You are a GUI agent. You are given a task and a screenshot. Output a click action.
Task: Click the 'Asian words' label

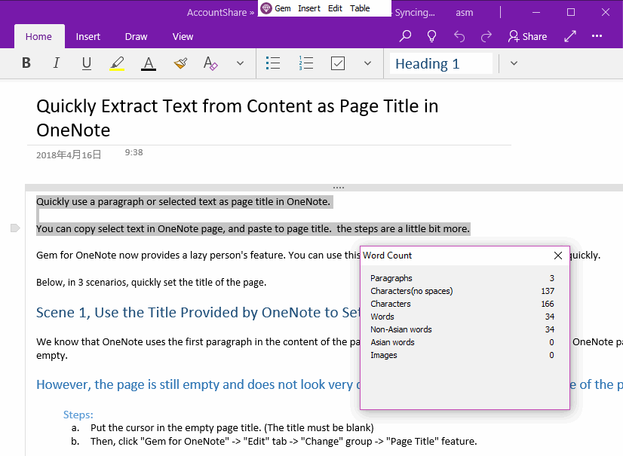pyautogui.click(x=392, y=342)
